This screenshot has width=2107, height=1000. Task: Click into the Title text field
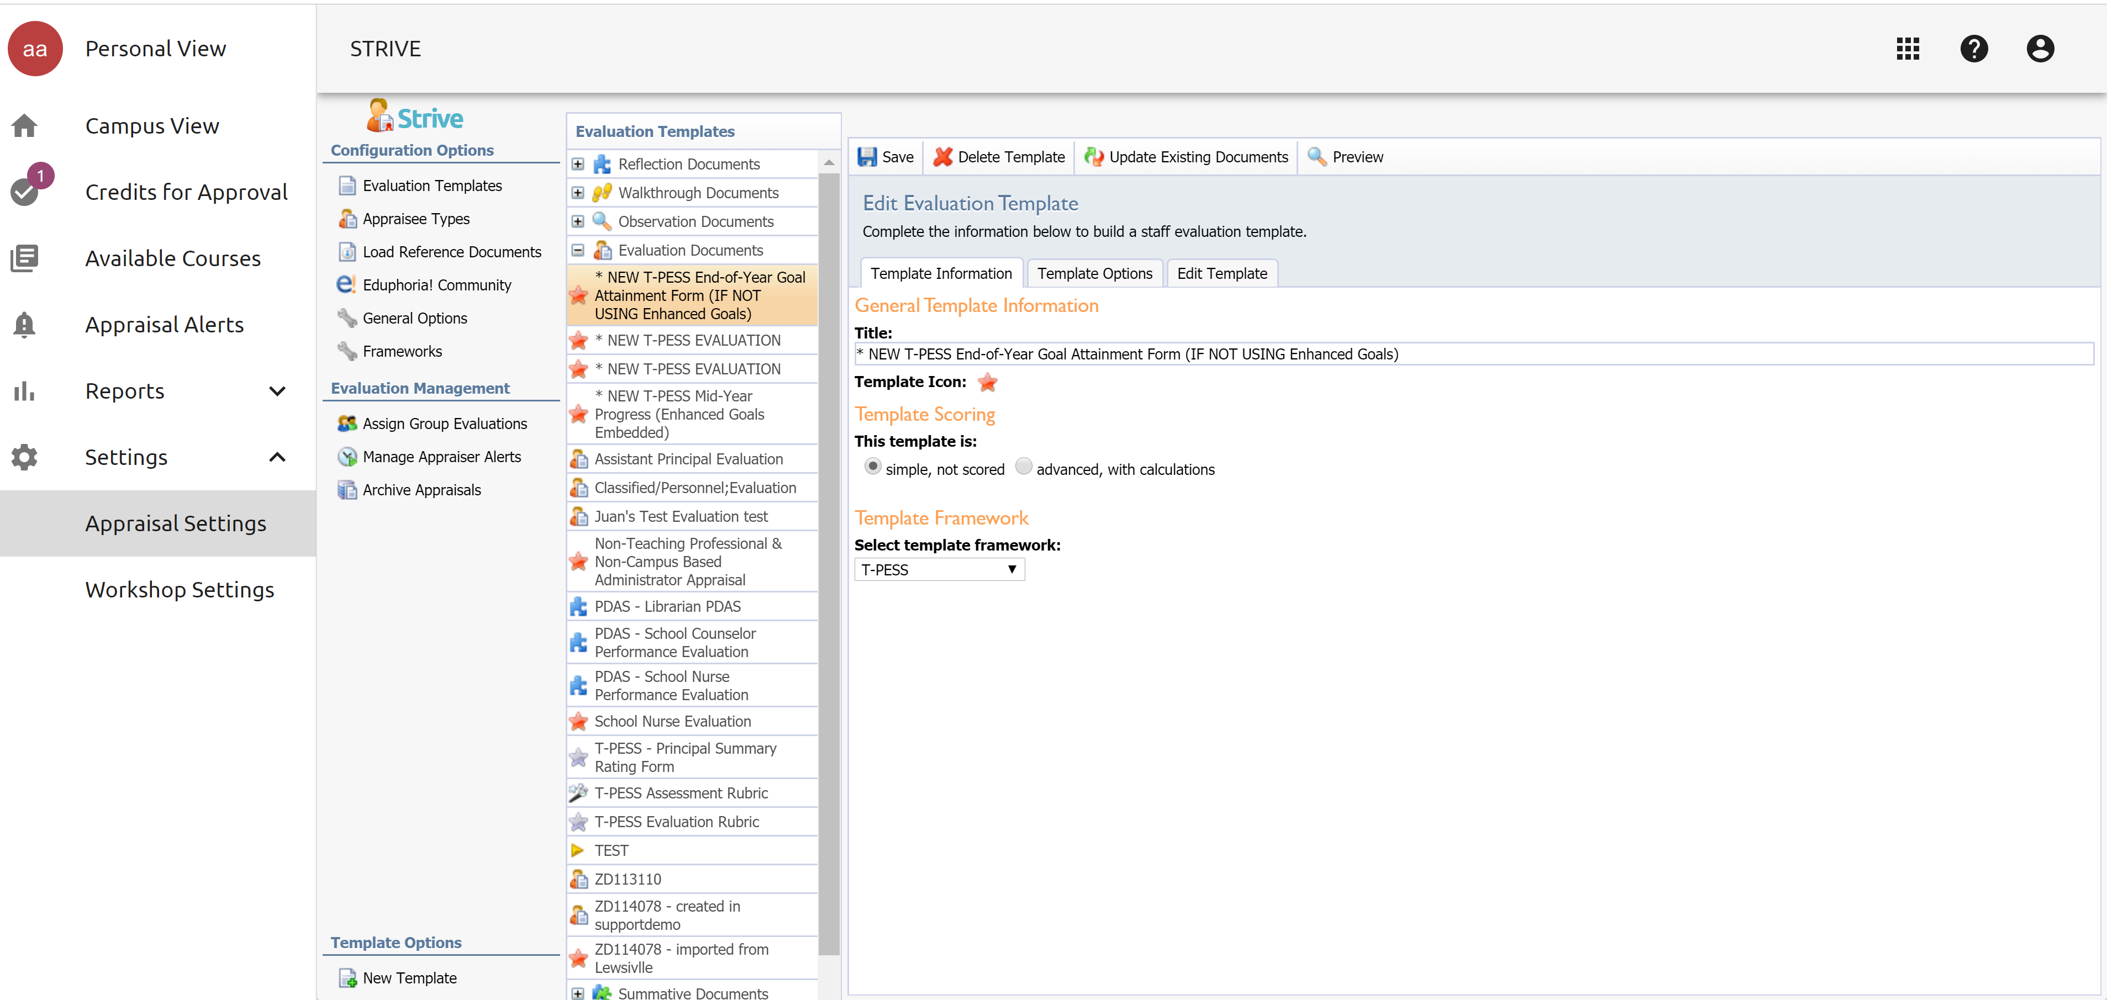pos(1473,354)
